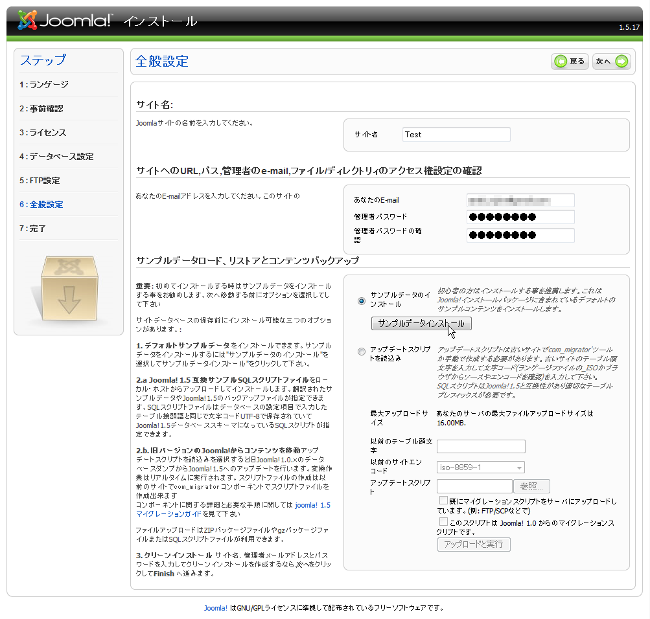Viewport: 650px width, 619px height.
Task: Open the joomla! 1.5 マイグレーションガイド link
Action: (x=233, y=510)
